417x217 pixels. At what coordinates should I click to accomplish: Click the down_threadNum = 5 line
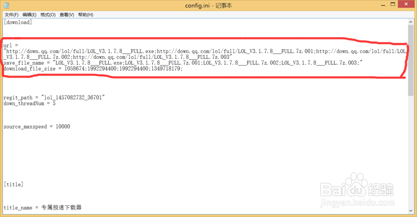pyautogui.click(x=30, y=103)
